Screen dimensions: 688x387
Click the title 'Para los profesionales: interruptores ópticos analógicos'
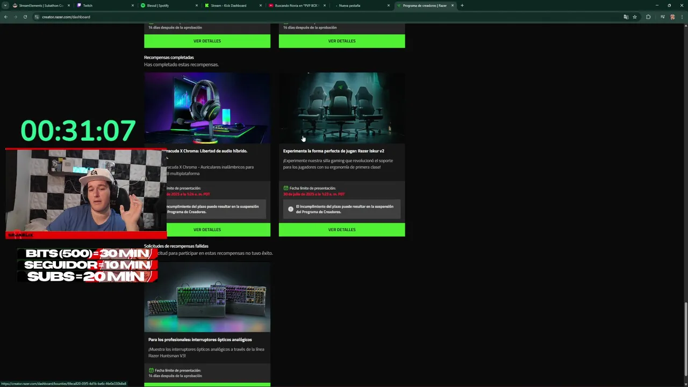tap(200, 340)
